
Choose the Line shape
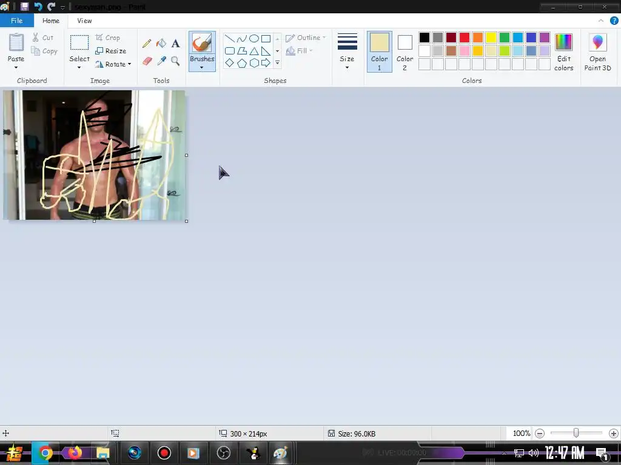[x=229, y=38]
